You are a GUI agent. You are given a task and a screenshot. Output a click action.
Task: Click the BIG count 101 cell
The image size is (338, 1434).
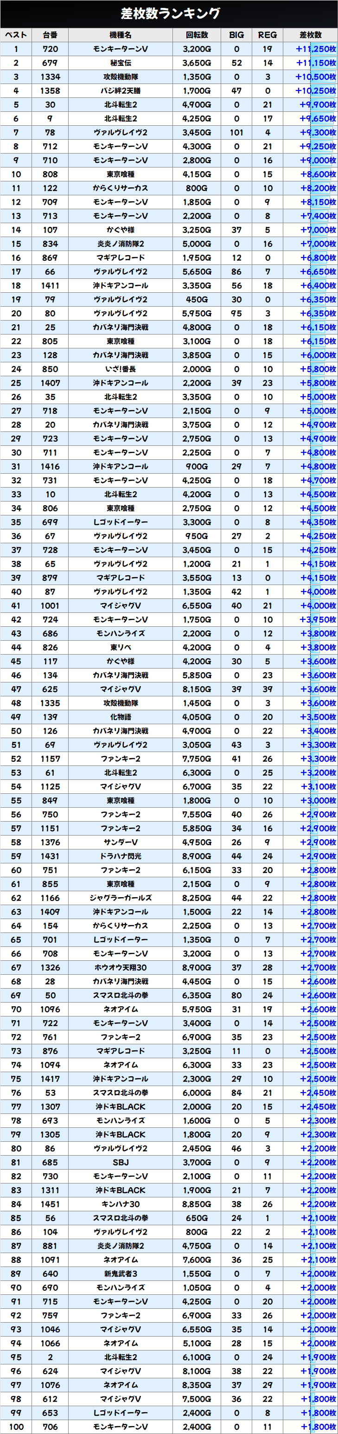coord(236,133)
